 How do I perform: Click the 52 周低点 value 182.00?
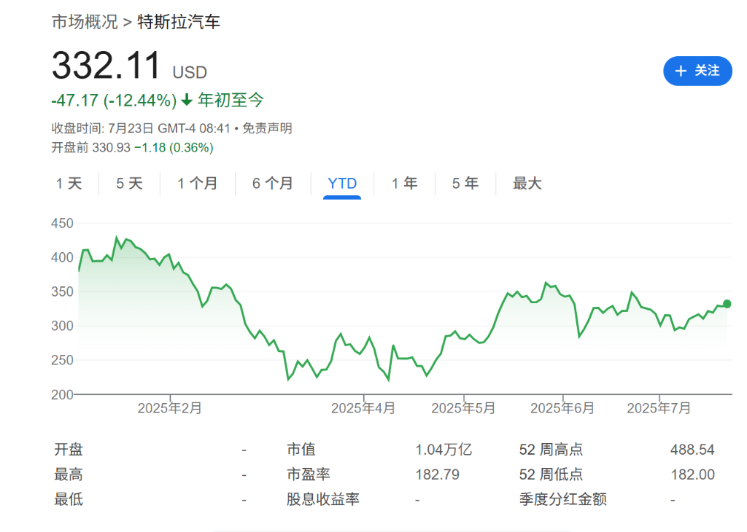tap(693, 474)
